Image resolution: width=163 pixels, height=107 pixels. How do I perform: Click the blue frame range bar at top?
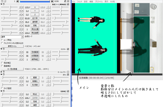[x=35, y=1]
